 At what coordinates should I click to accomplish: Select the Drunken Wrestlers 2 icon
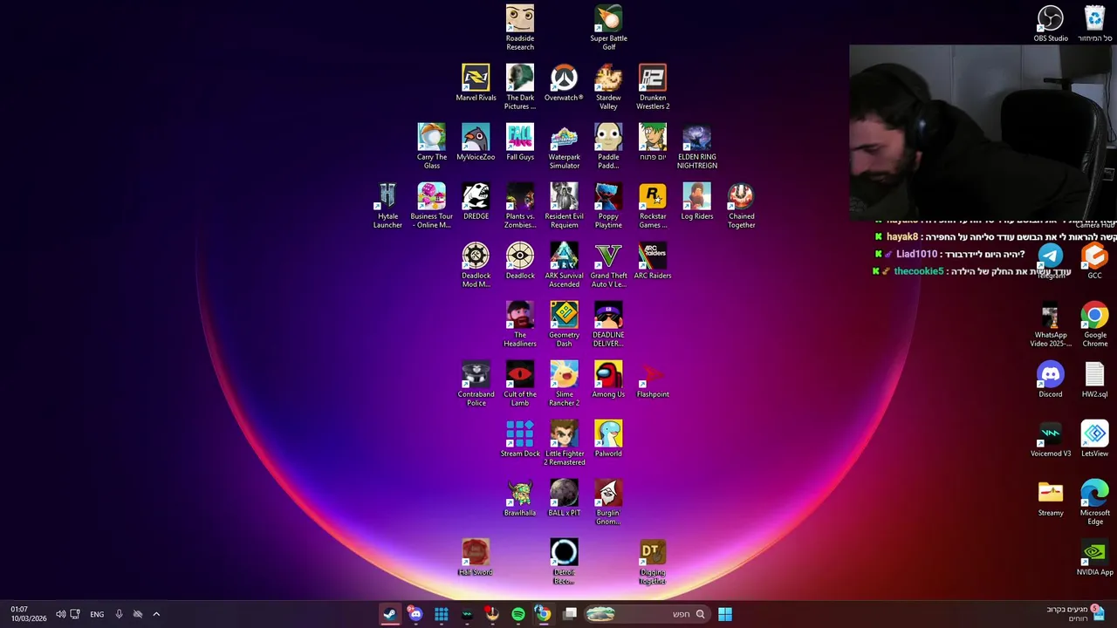[x=653, y=86]
